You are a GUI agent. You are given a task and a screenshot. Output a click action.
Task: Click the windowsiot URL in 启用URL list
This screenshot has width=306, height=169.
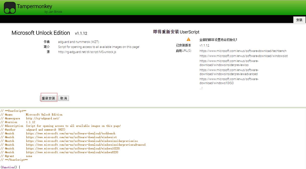pyautogui.click(x=244, y=56)
